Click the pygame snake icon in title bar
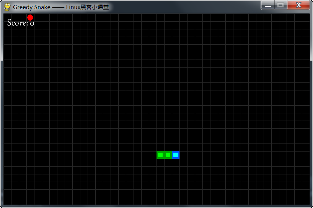 [x=7, y=7]
